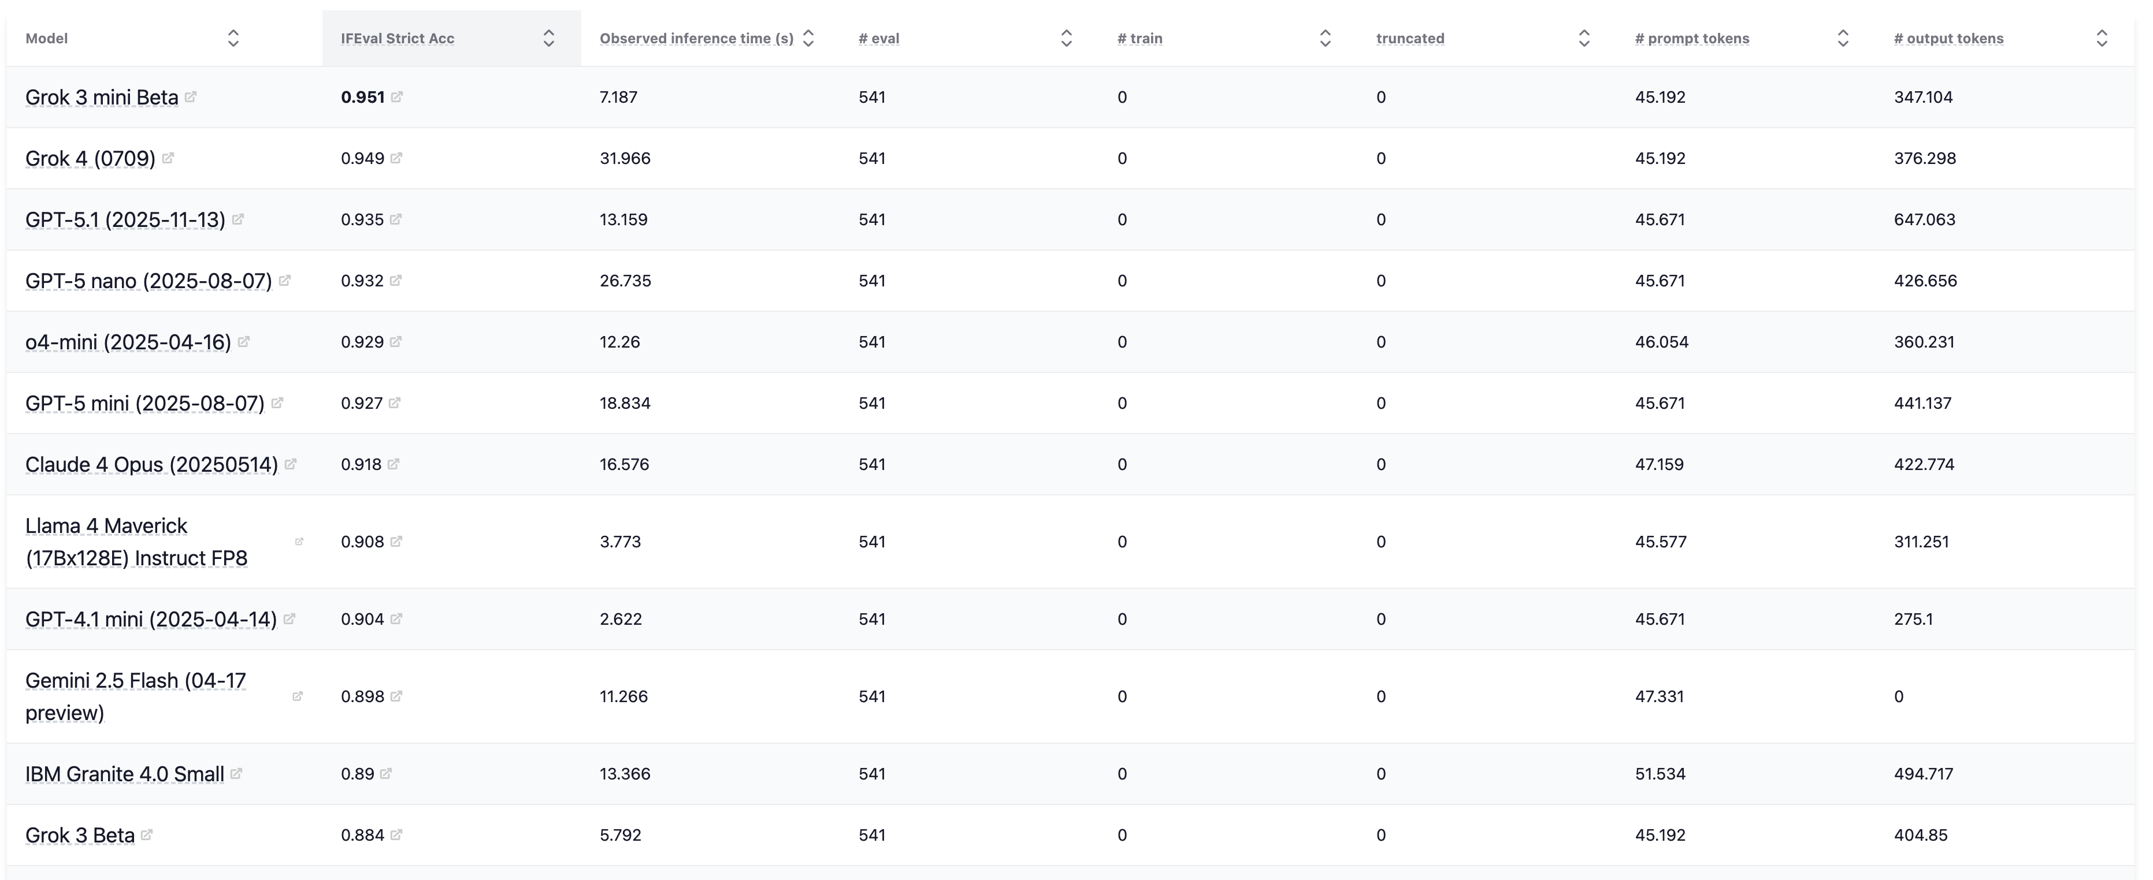
Task: Open GPT-5.1 (2025-11-13) model link
Action: (x=125, y=219)
